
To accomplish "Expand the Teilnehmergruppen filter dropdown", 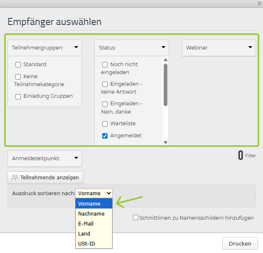I will (x=76, y=47).
